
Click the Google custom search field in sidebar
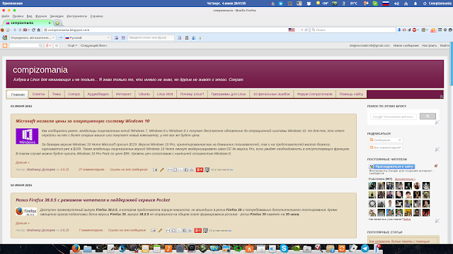(394, 116)
